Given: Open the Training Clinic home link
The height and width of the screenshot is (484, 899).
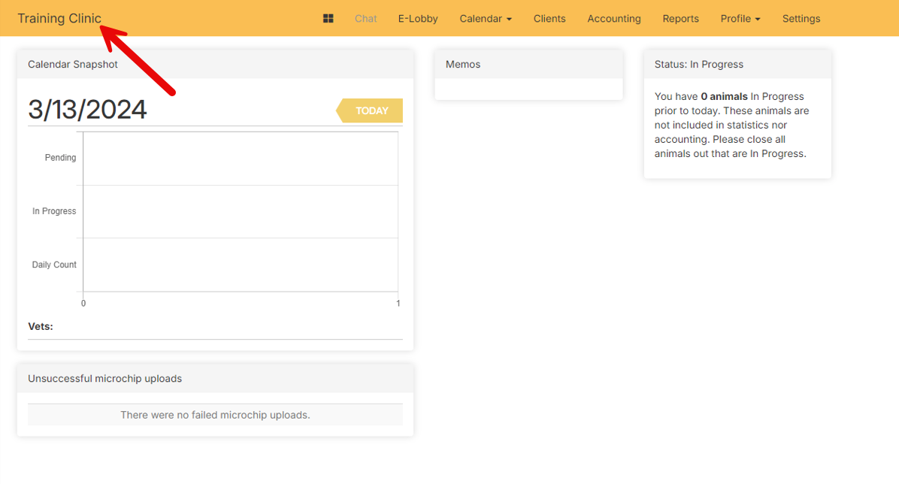Looking at the screenshot, I should 59,19.
